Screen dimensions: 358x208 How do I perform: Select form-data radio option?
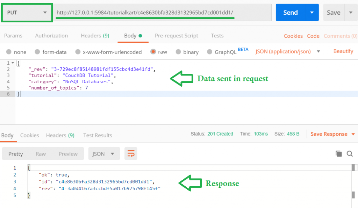(37, 52)
